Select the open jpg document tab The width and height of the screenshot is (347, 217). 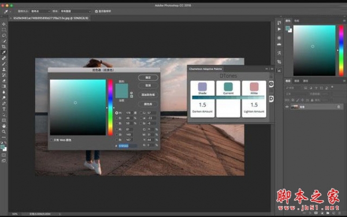click(x=50, y=18)
